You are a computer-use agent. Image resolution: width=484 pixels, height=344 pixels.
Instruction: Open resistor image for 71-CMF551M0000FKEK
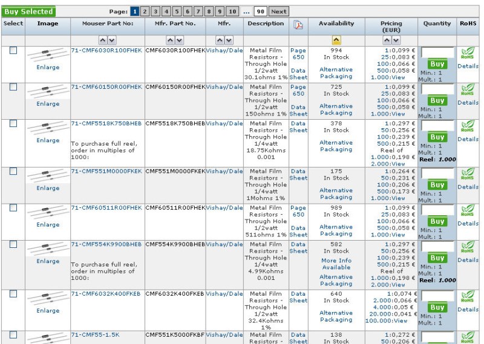(48, 175)
